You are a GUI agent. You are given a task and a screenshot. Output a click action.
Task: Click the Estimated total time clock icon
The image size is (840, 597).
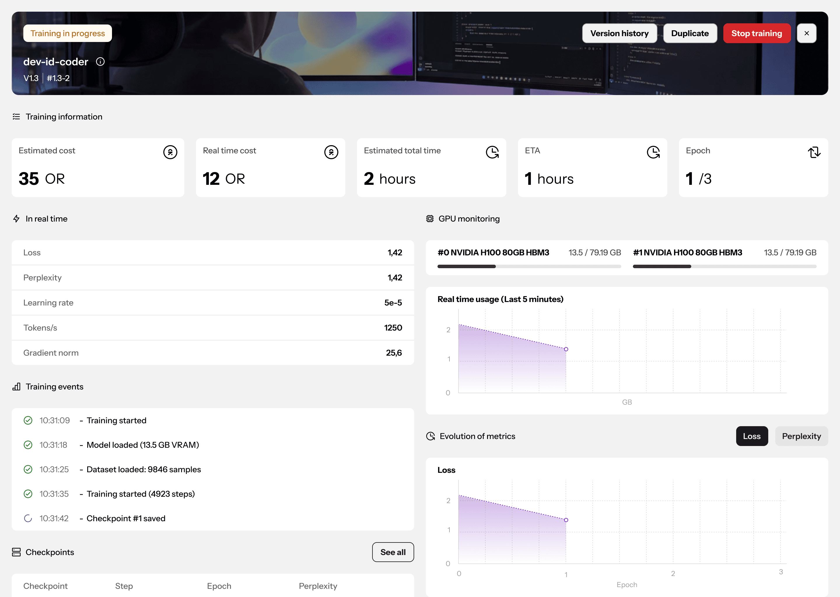[x=492, y=152]
